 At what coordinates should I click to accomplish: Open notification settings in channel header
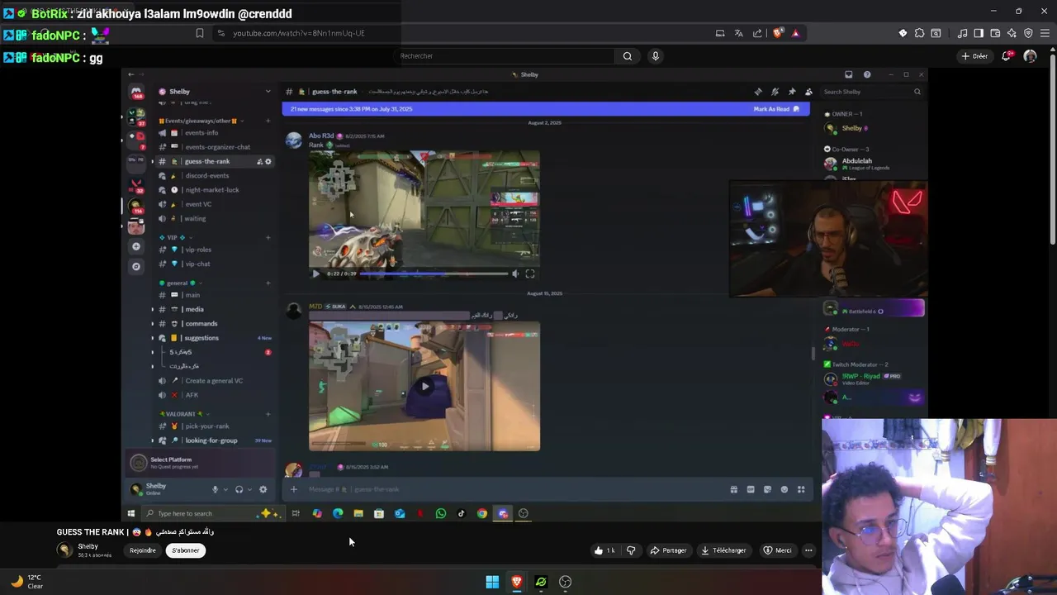click(x=775, y=92)
